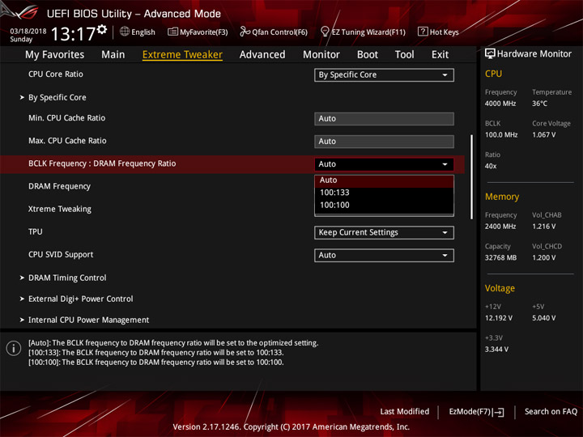Open the Hot Keys help
The height and width of the screenshot is (437, 583).
(x=438, y=32)
